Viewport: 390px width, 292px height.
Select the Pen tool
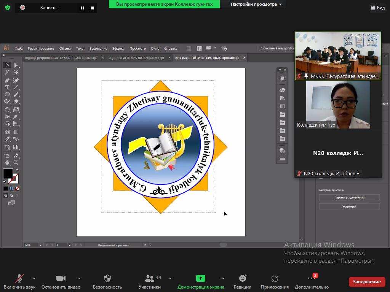pos(7,81)
